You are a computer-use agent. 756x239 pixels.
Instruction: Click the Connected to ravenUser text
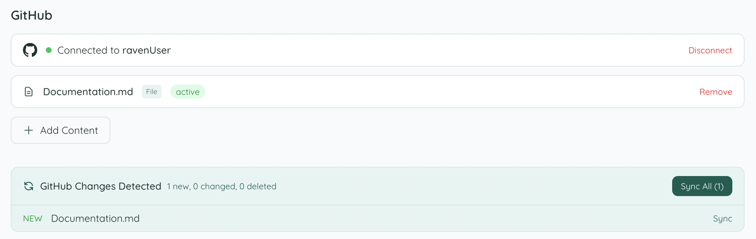click(x=114, y=50)
